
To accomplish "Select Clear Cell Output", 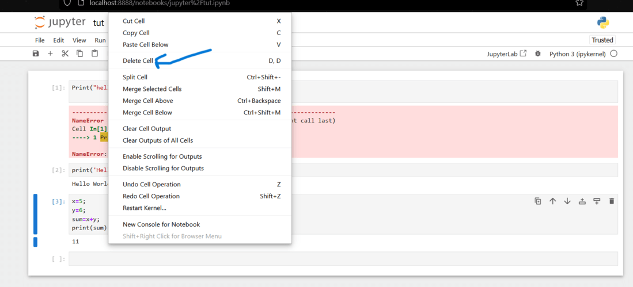I will tap(200, 129).
